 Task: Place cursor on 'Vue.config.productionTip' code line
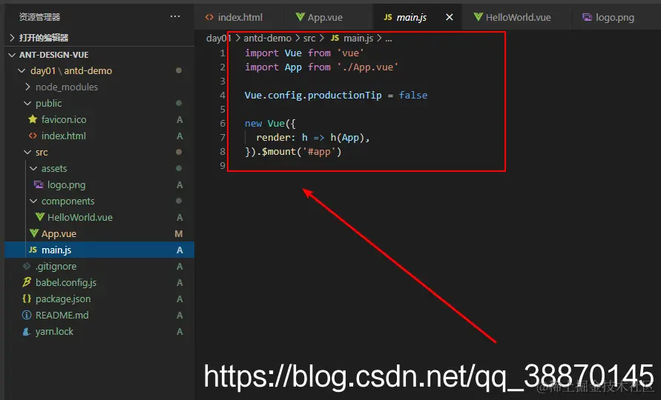(335, 95)
